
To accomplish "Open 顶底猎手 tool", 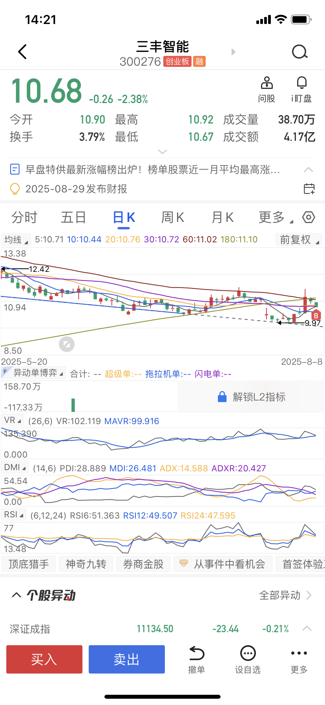I will coord(29,564).
